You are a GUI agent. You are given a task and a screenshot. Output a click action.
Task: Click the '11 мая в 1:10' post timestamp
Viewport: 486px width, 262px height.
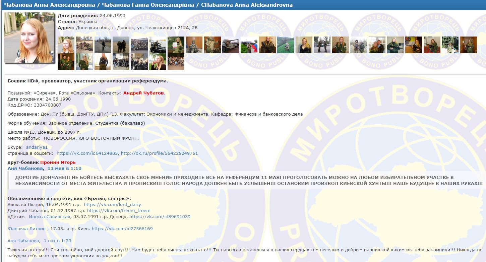64,168
